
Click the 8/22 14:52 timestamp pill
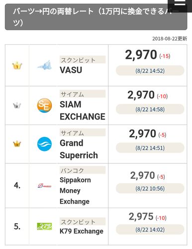(x=150, y=71)
